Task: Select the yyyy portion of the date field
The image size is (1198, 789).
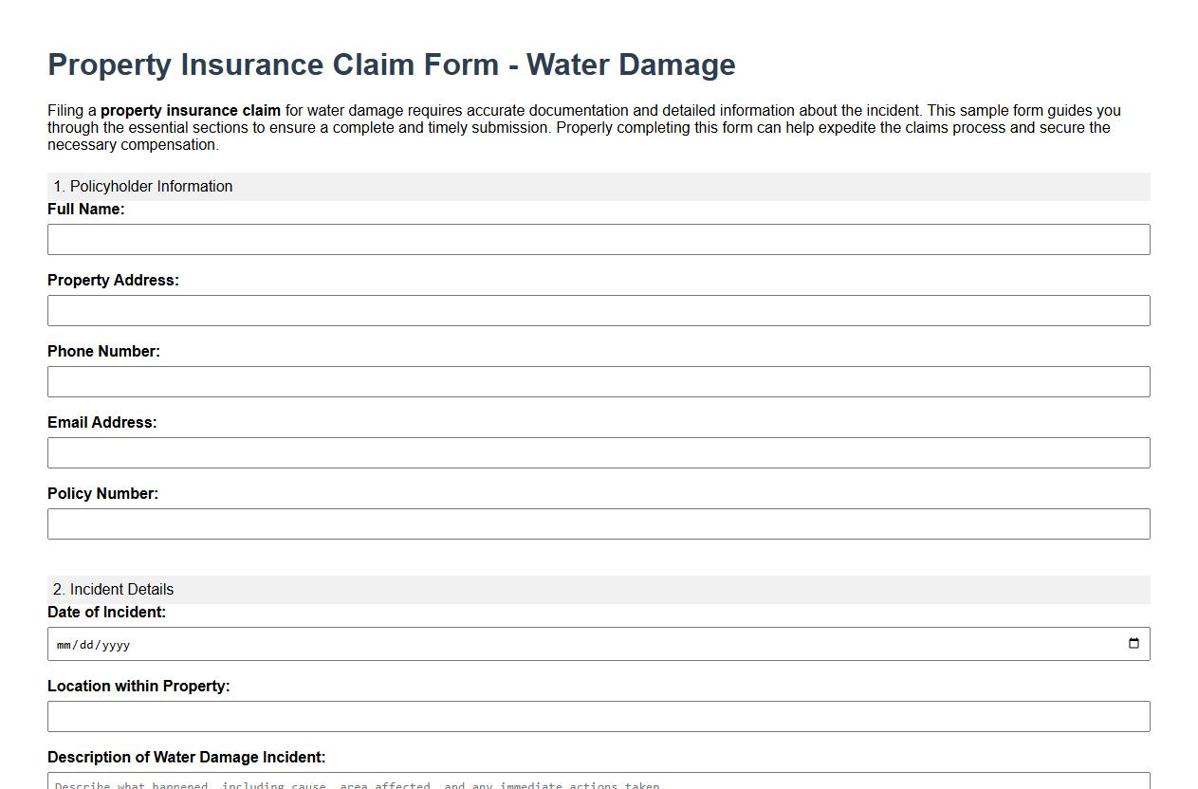Action: click(x=113, y=644)
